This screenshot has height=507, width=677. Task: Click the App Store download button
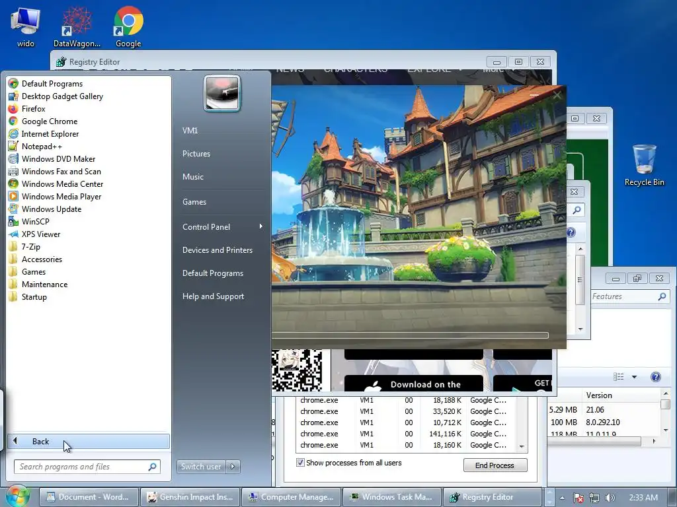(414, 384)
